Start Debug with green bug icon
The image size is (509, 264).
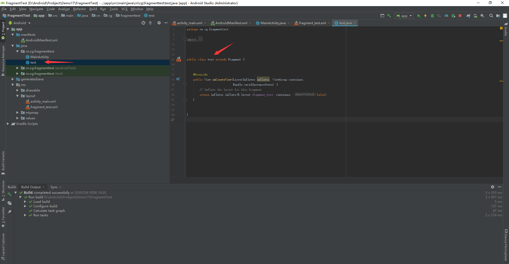432,16
